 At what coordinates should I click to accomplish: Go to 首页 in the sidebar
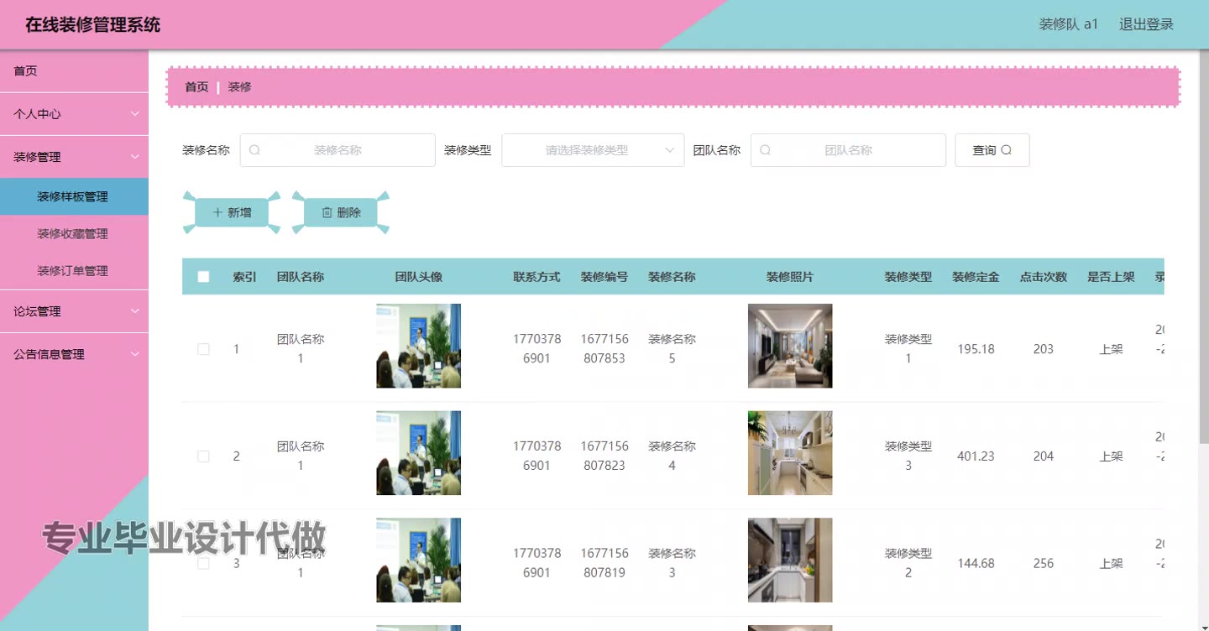tap(74, 71)
